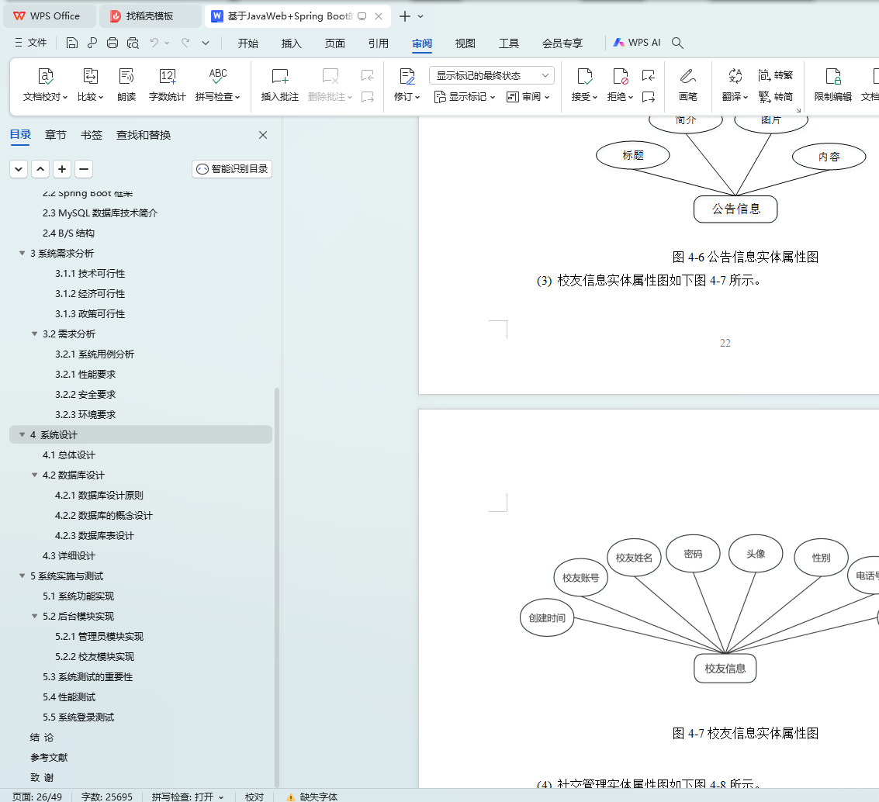Viewport: 879px width, 802px height.
Task: Open the 审阅 pane dropdown
Action: click(528, 97)
